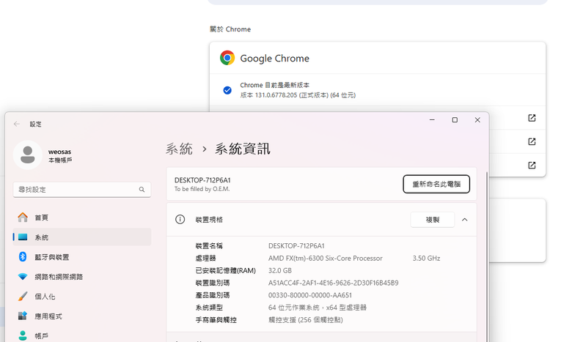
Task: Open 應用程式 settings
Action: click(81, 316)
